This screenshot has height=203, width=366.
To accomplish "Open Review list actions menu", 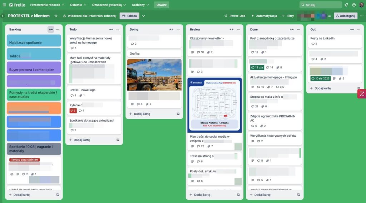I will point(238,29).
